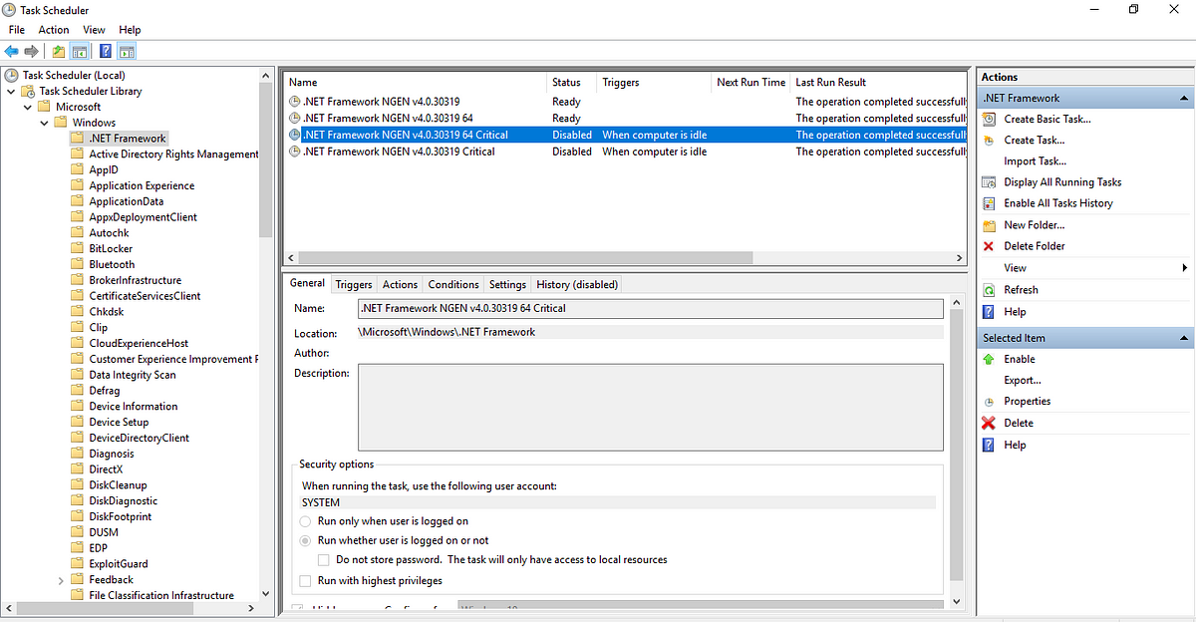Click Import Task... action

pos(1035,161)
